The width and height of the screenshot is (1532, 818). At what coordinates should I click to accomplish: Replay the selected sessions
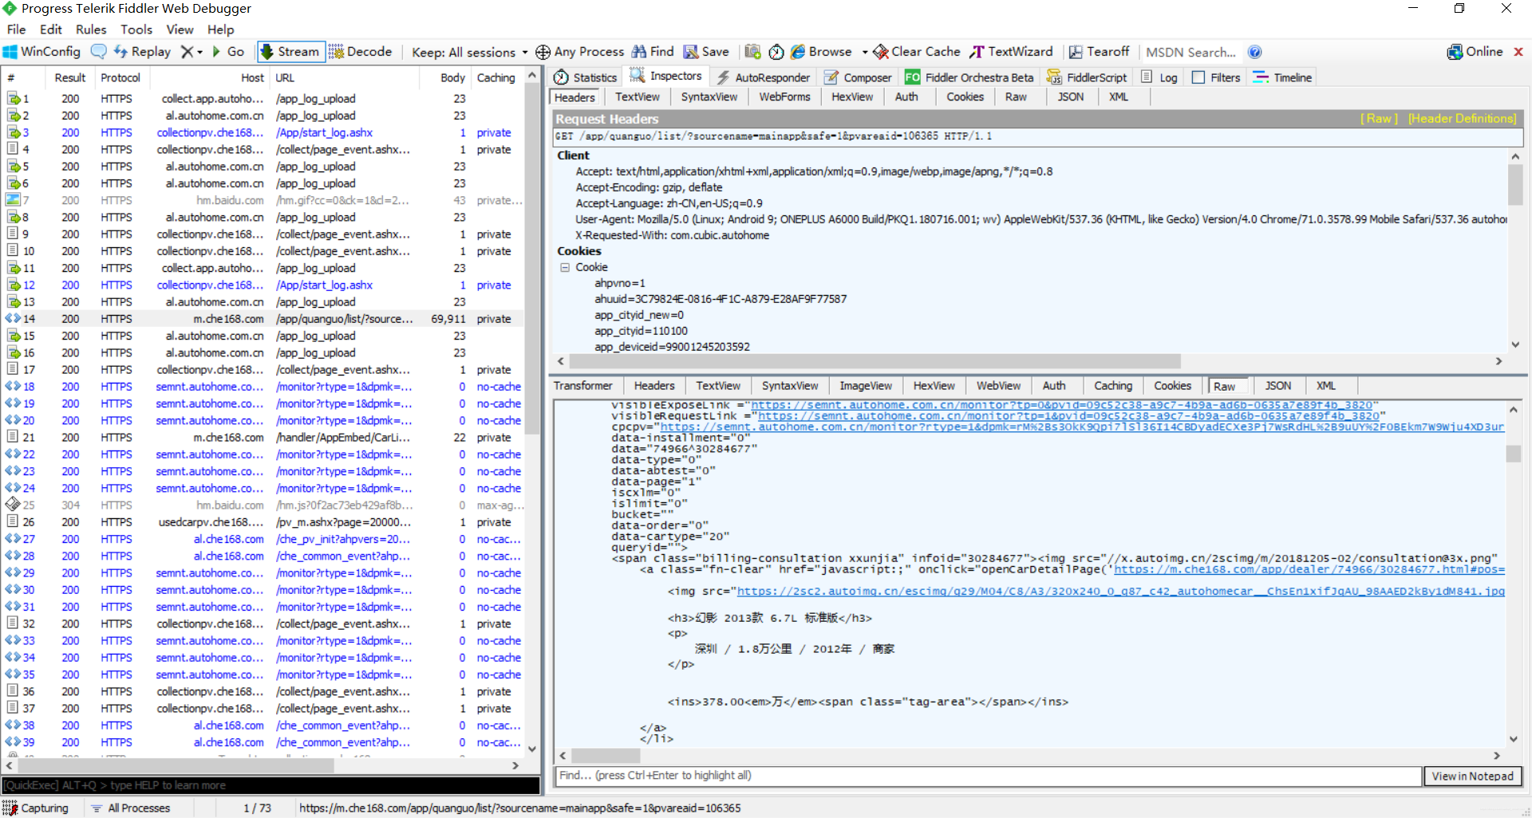(142, 52)
